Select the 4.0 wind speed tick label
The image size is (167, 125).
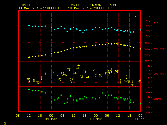(x=150, y=70)
